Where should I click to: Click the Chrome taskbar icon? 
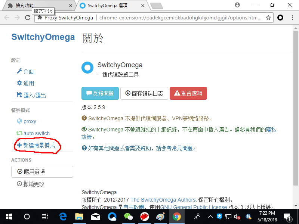pos(177,217)
